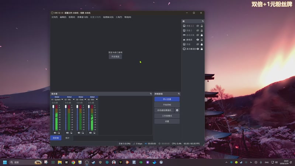Screen dimensions: 295x166
Task: Click 启动虚拟摄像机 virtual camera button
Action: pyautogui.click(x=164, y=110)
